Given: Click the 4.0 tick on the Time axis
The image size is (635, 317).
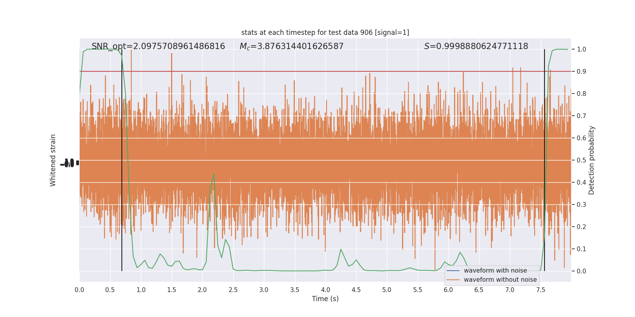Looking at the screenshot, I should (325, 290).
